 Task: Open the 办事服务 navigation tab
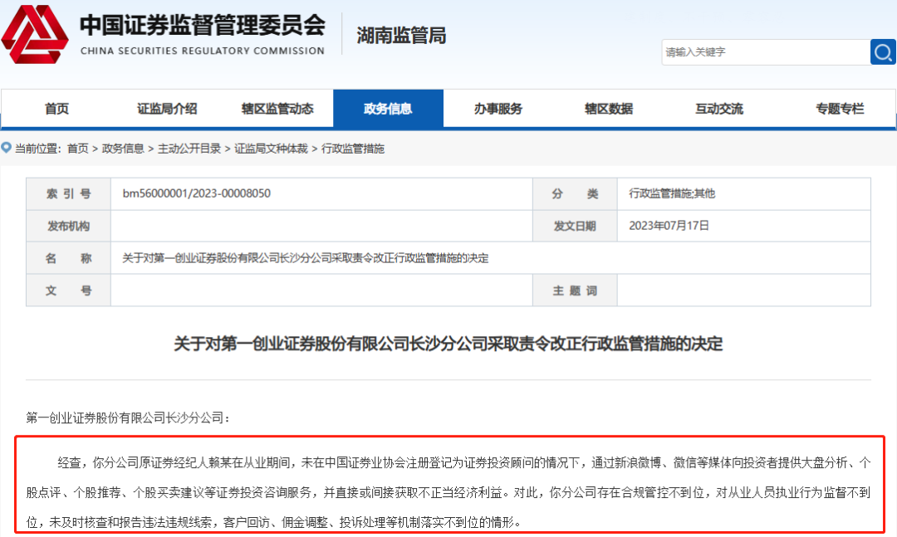498,109
